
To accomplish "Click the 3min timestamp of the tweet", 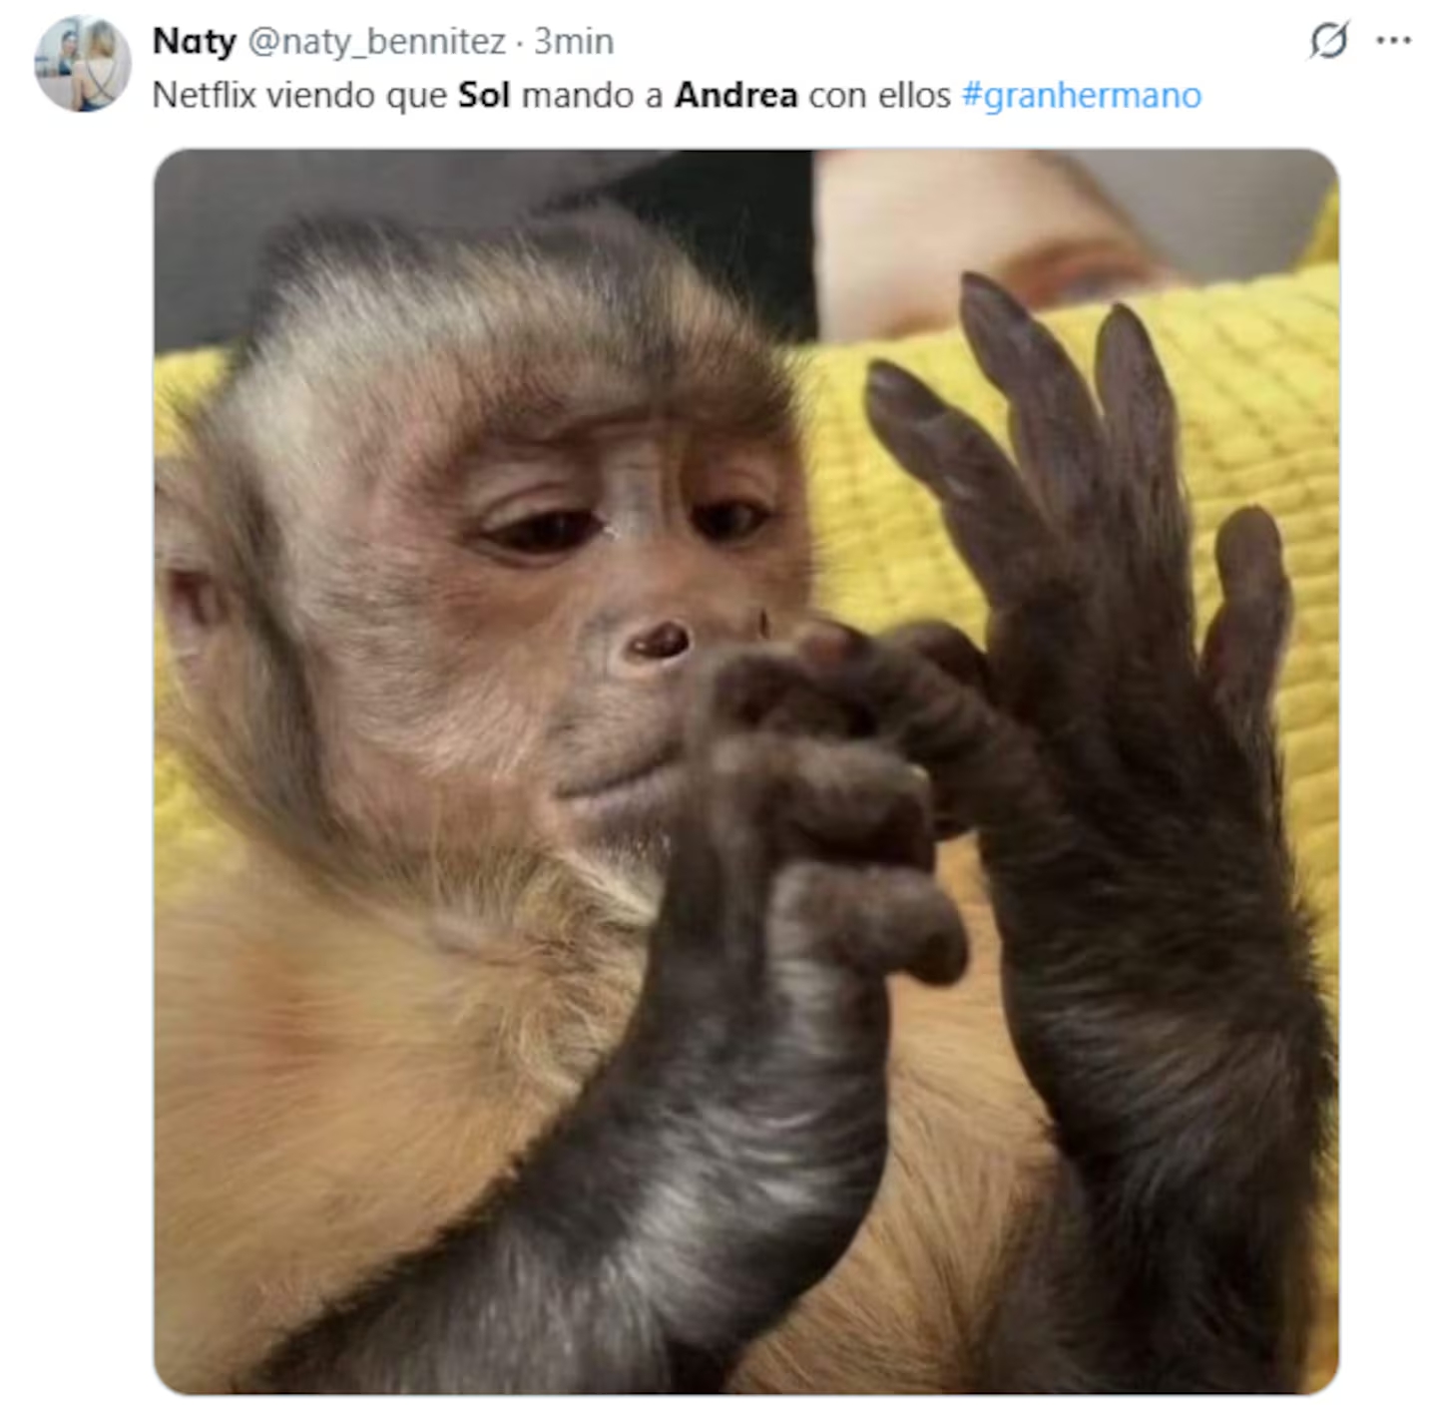I will click(x=574, y=41).
